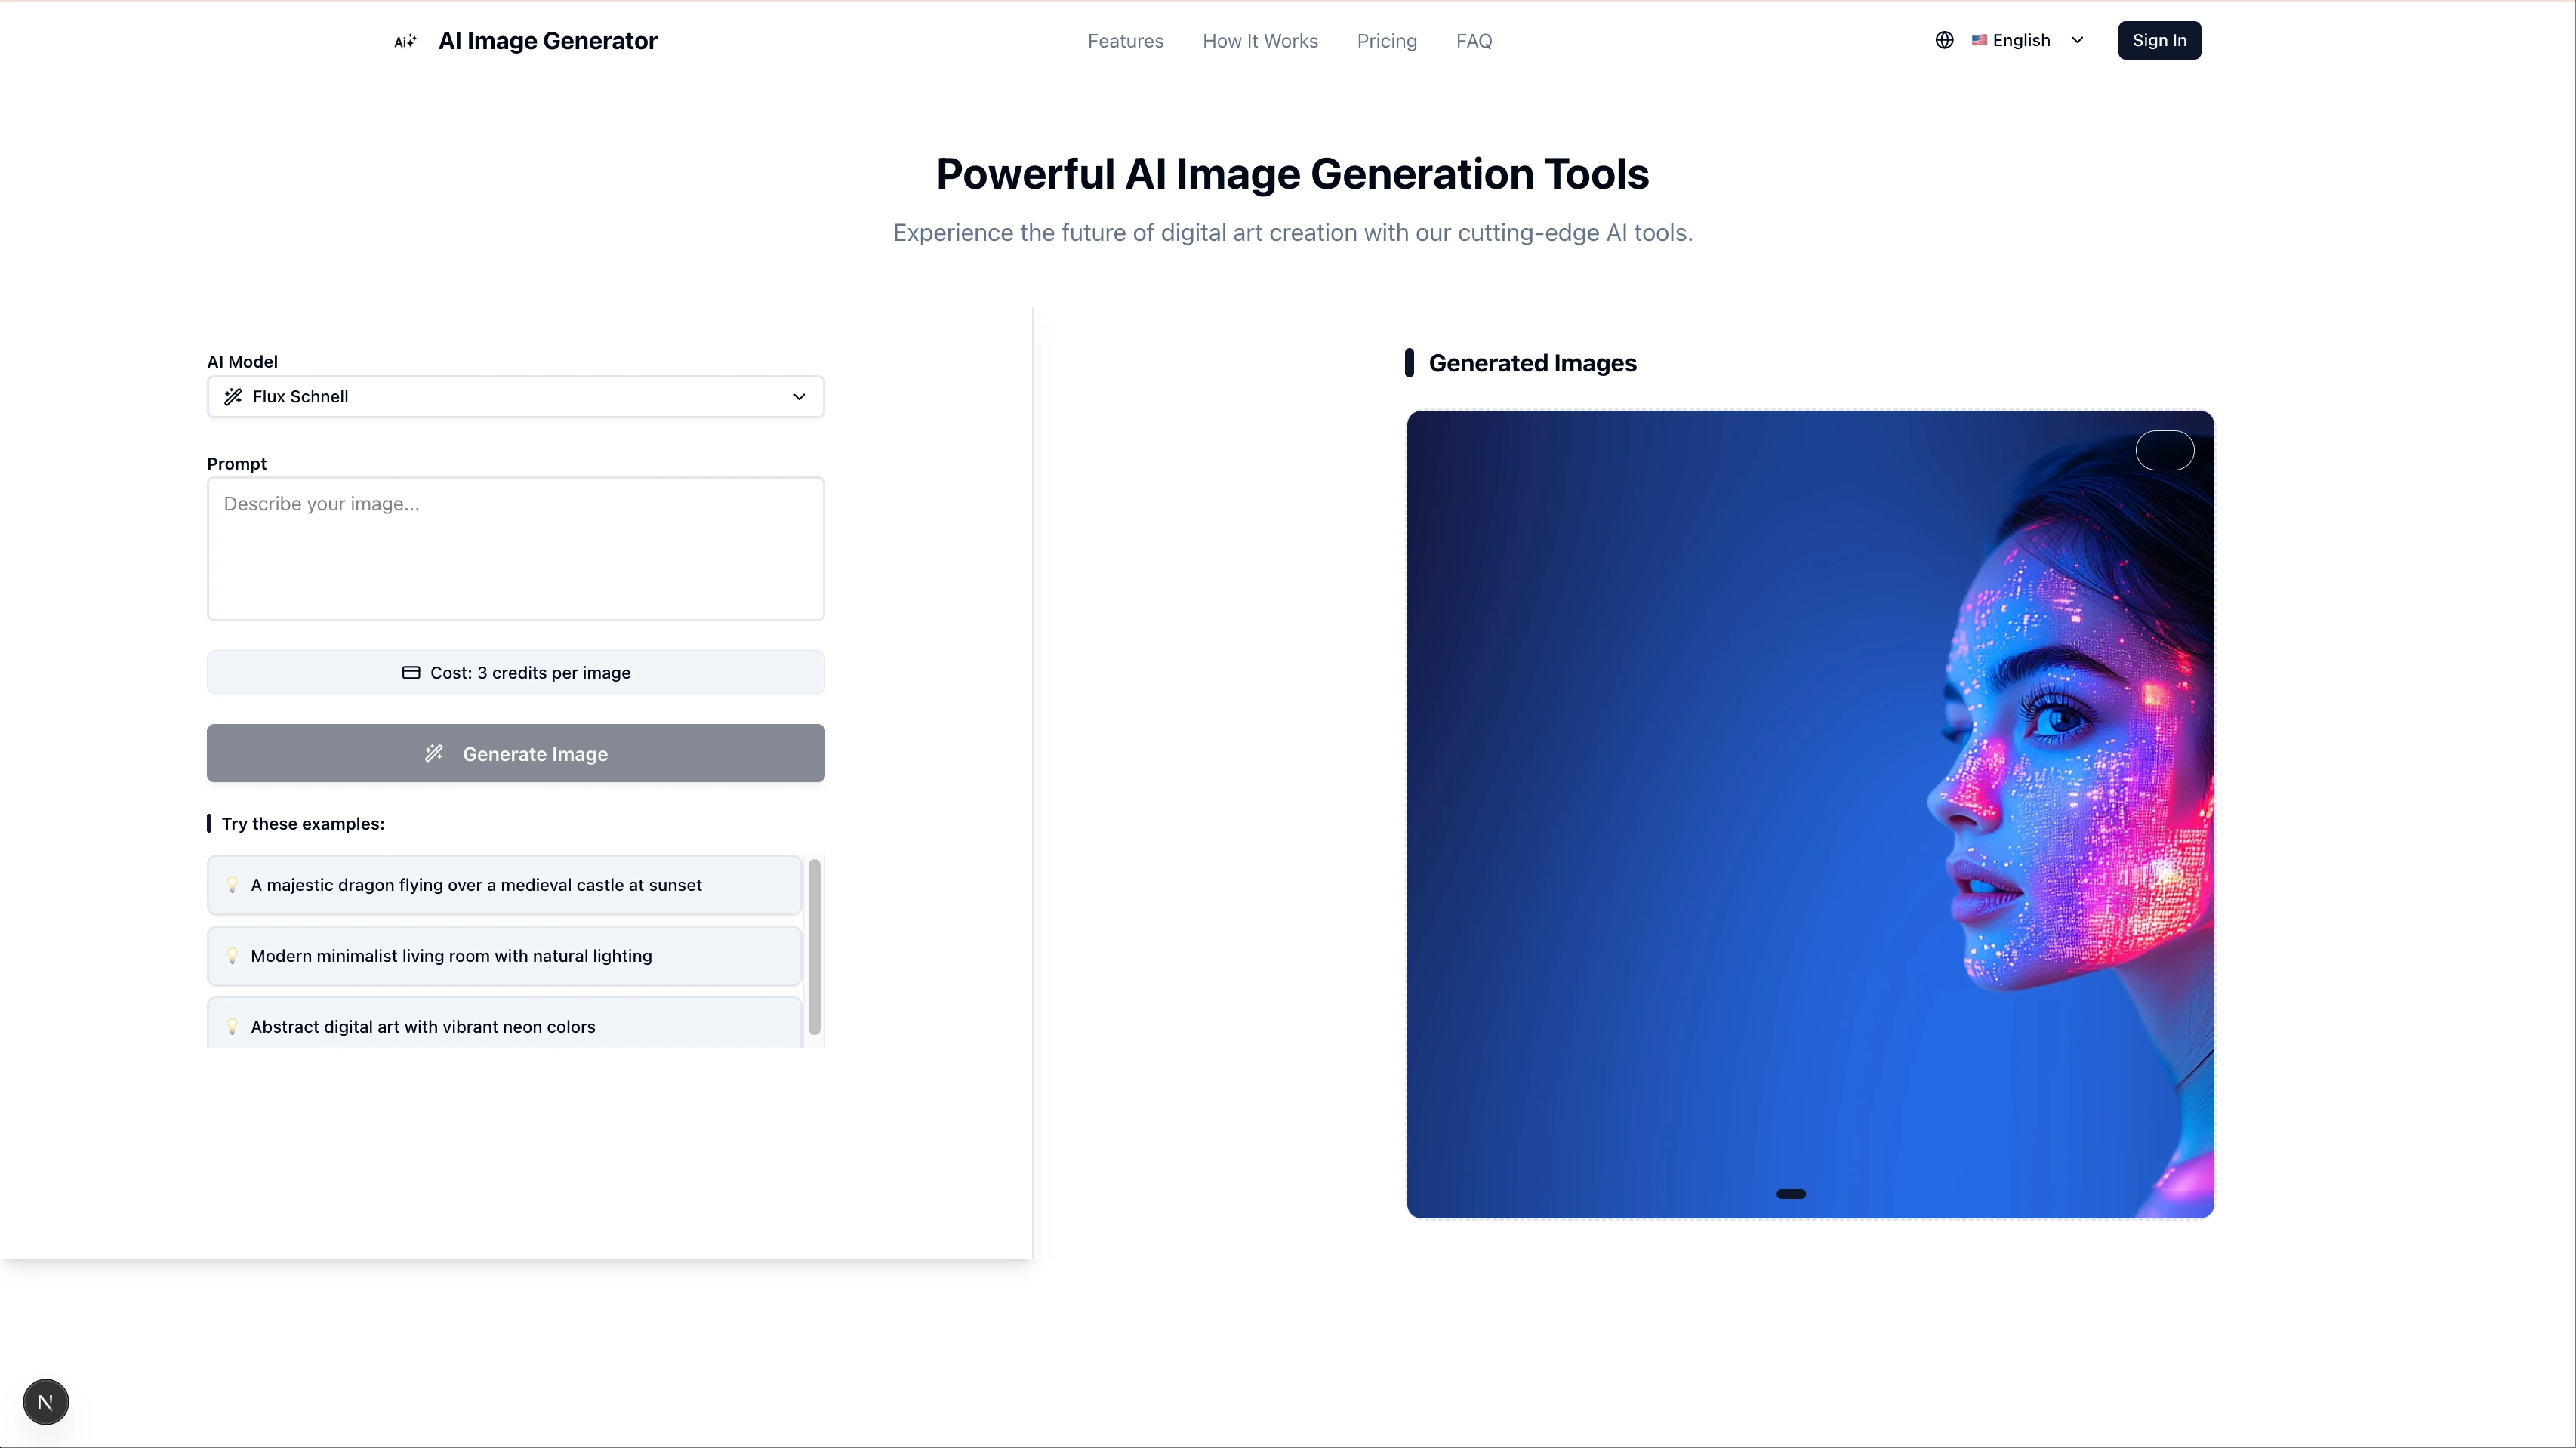Image resolution: width=2576 pixels, height=1448 pixels.
Task: Click the Generate Image button
Action: pyautogui.click(x=515, y=753)
